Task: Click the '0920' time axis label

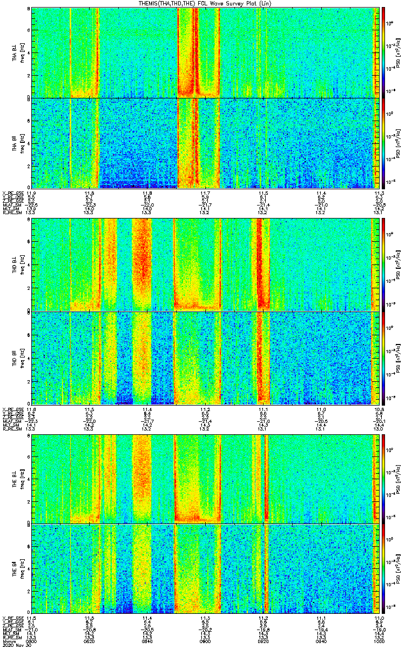Action: pyautogui.click(x=264, y=641)
